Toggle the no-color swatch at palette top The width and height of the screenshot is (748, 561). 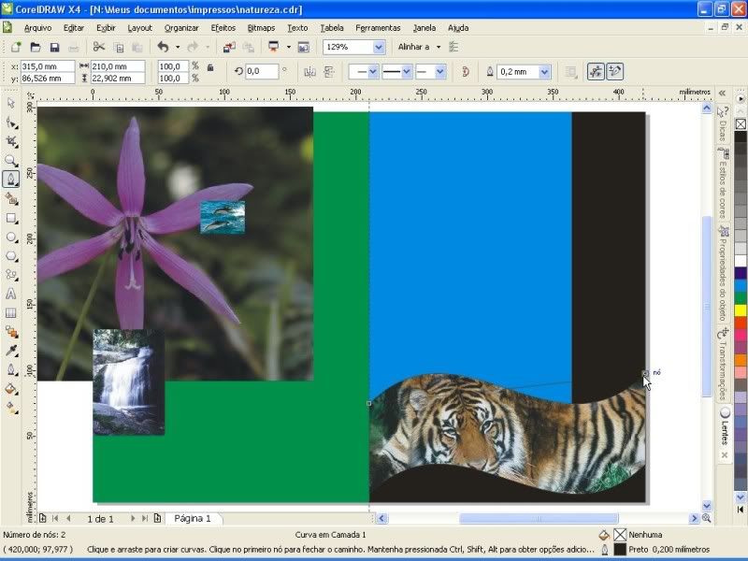tap(741, 122)
